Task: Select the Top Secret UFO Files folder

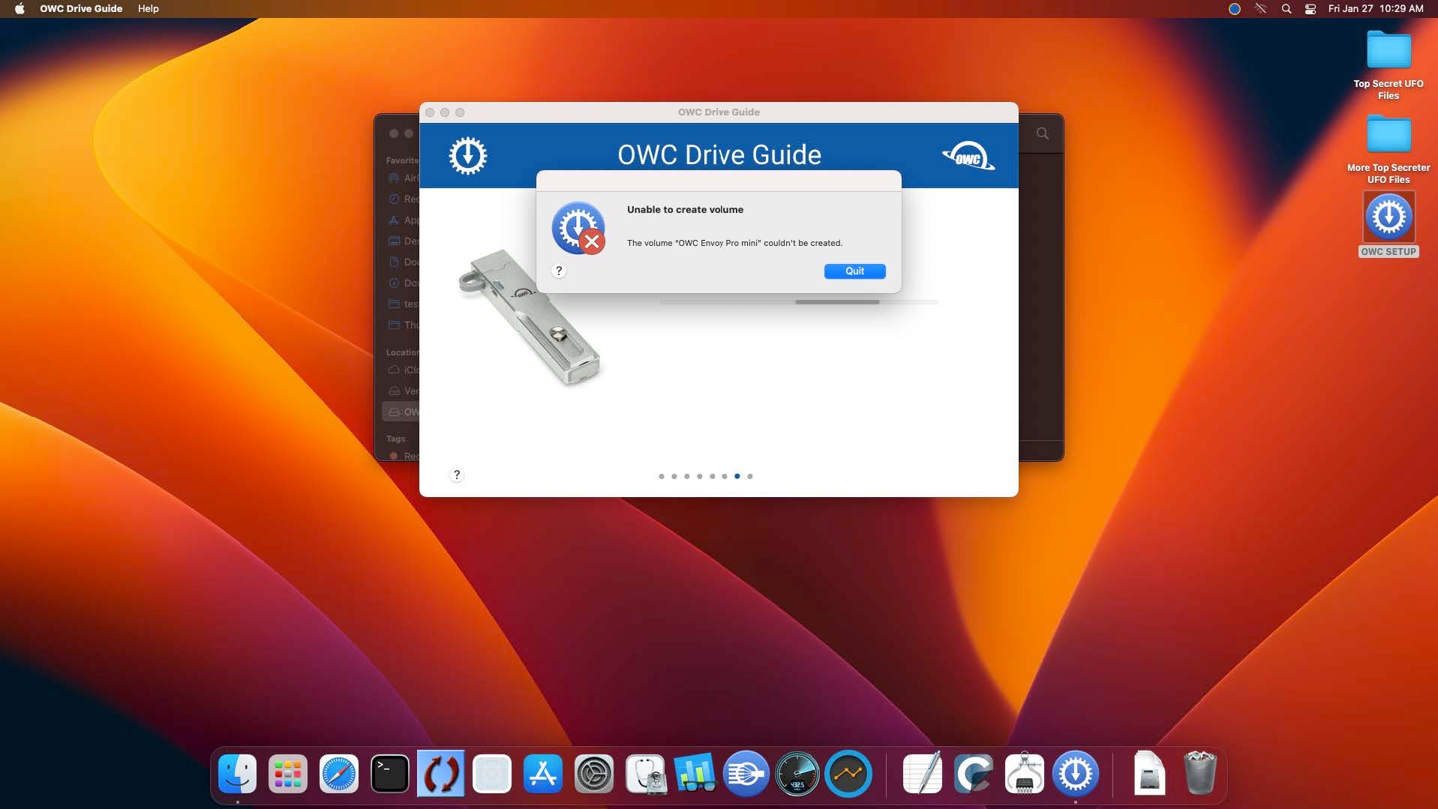Action: (1388, 52)
